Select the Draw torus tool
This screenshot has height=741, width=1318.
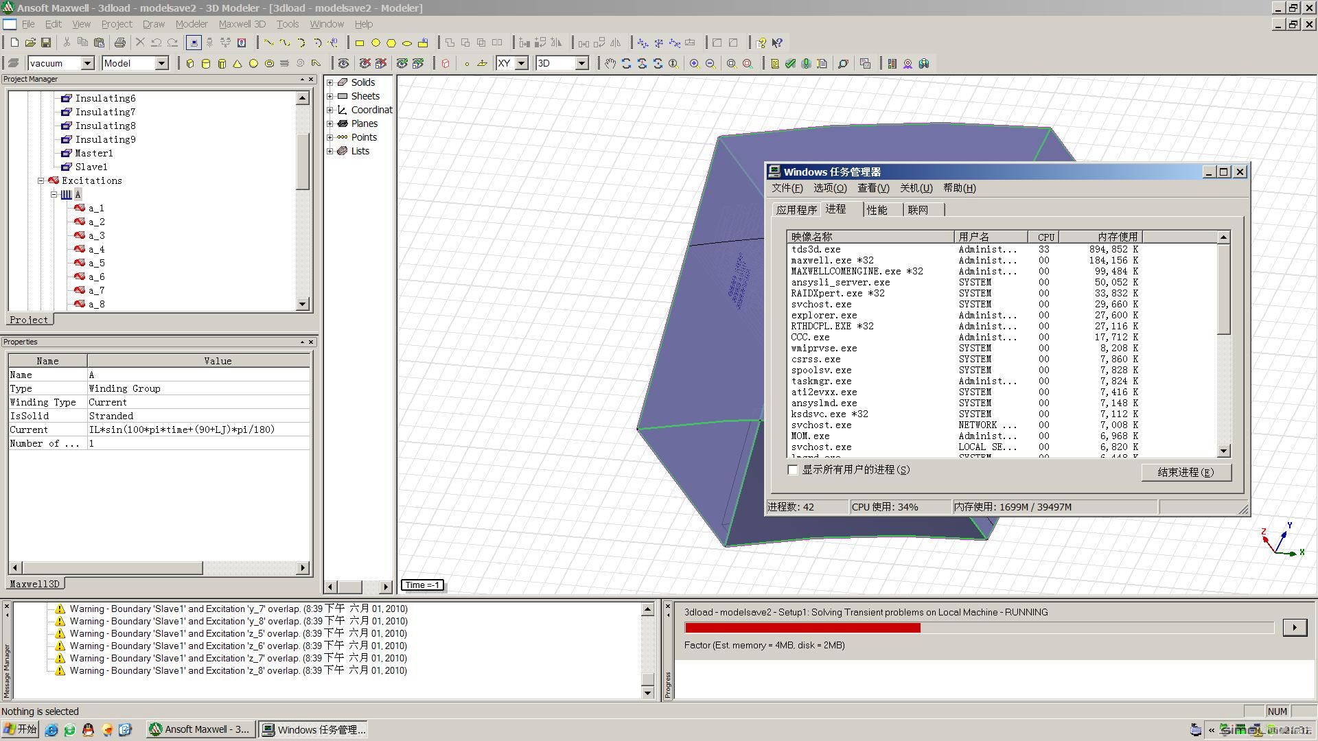point(269,63)
